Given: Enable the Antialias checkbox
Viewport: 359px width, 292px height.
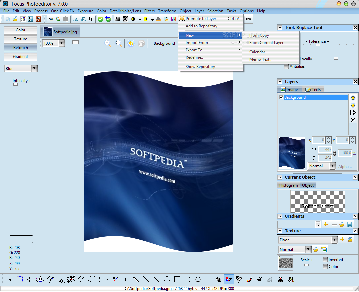Looking at the screenshot, I should pos(286,66).
